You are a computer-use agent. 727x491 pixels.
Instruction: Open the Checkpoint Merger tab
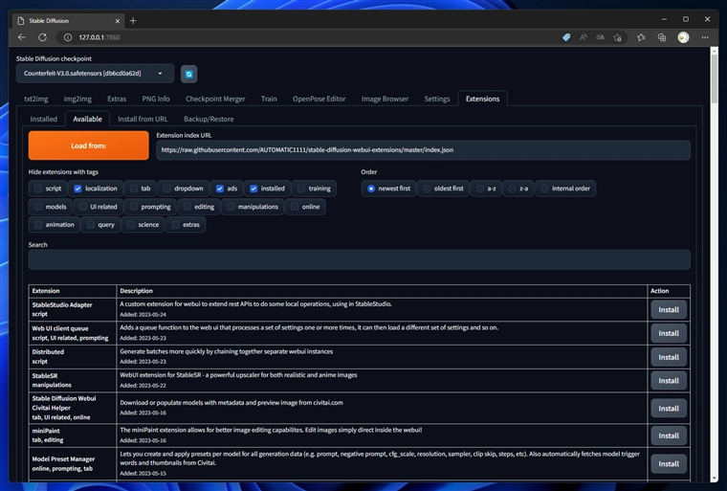(x=215, y=99)
